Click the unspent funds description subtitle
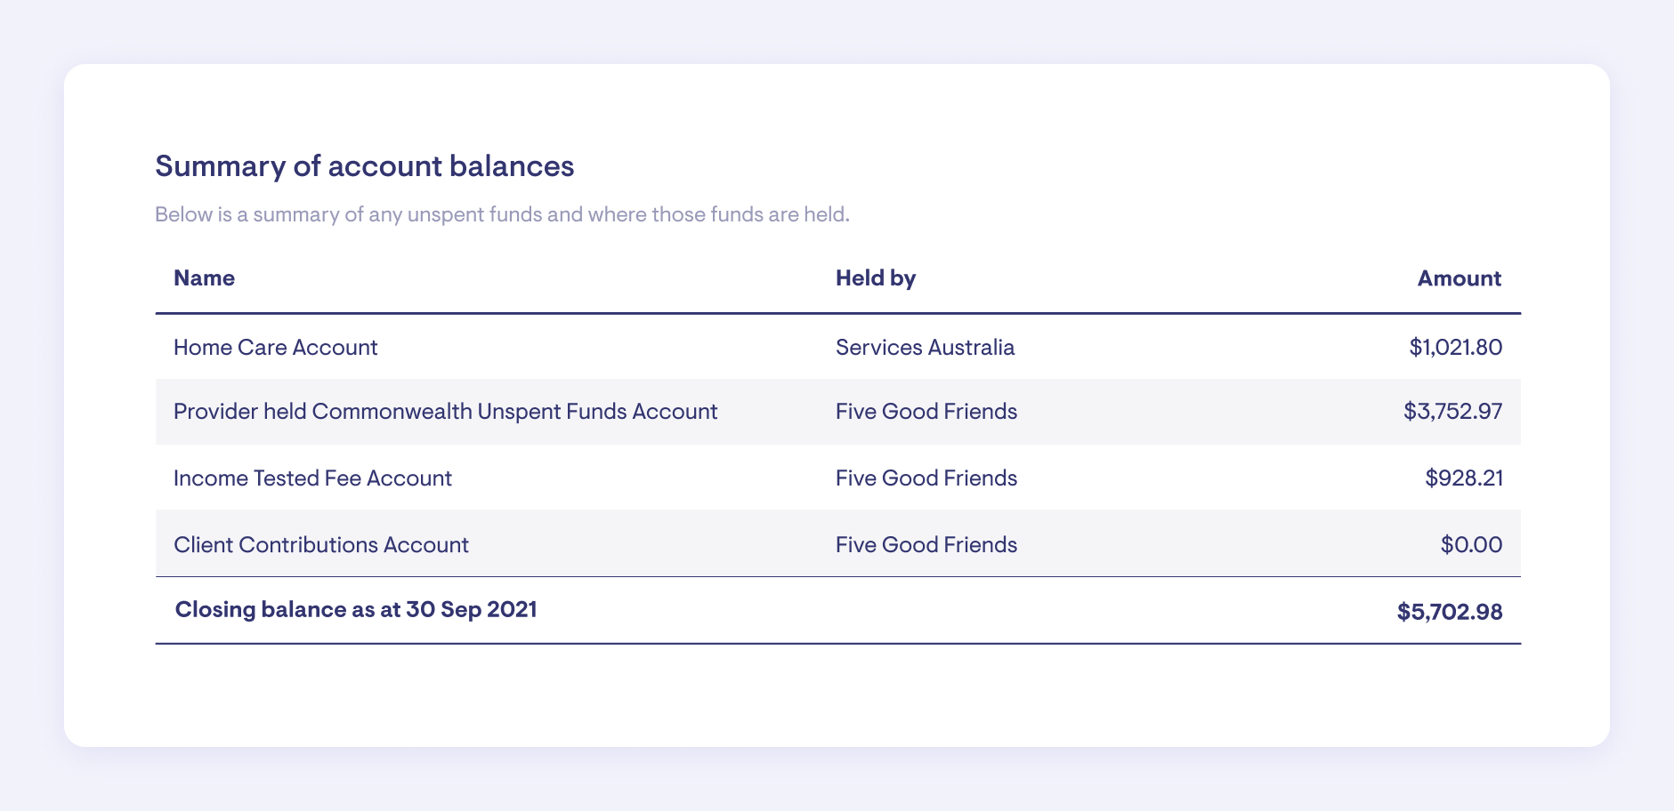Image resolution: width=1674 pixels, height=811 pixels. pyautogui.click(x=502, y=214)
